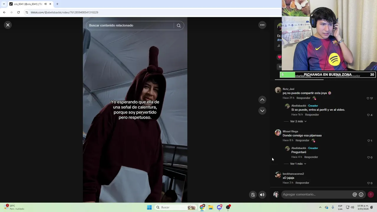Go back in the browser
This screenshot has height=212, width=377.
[4, 12]
